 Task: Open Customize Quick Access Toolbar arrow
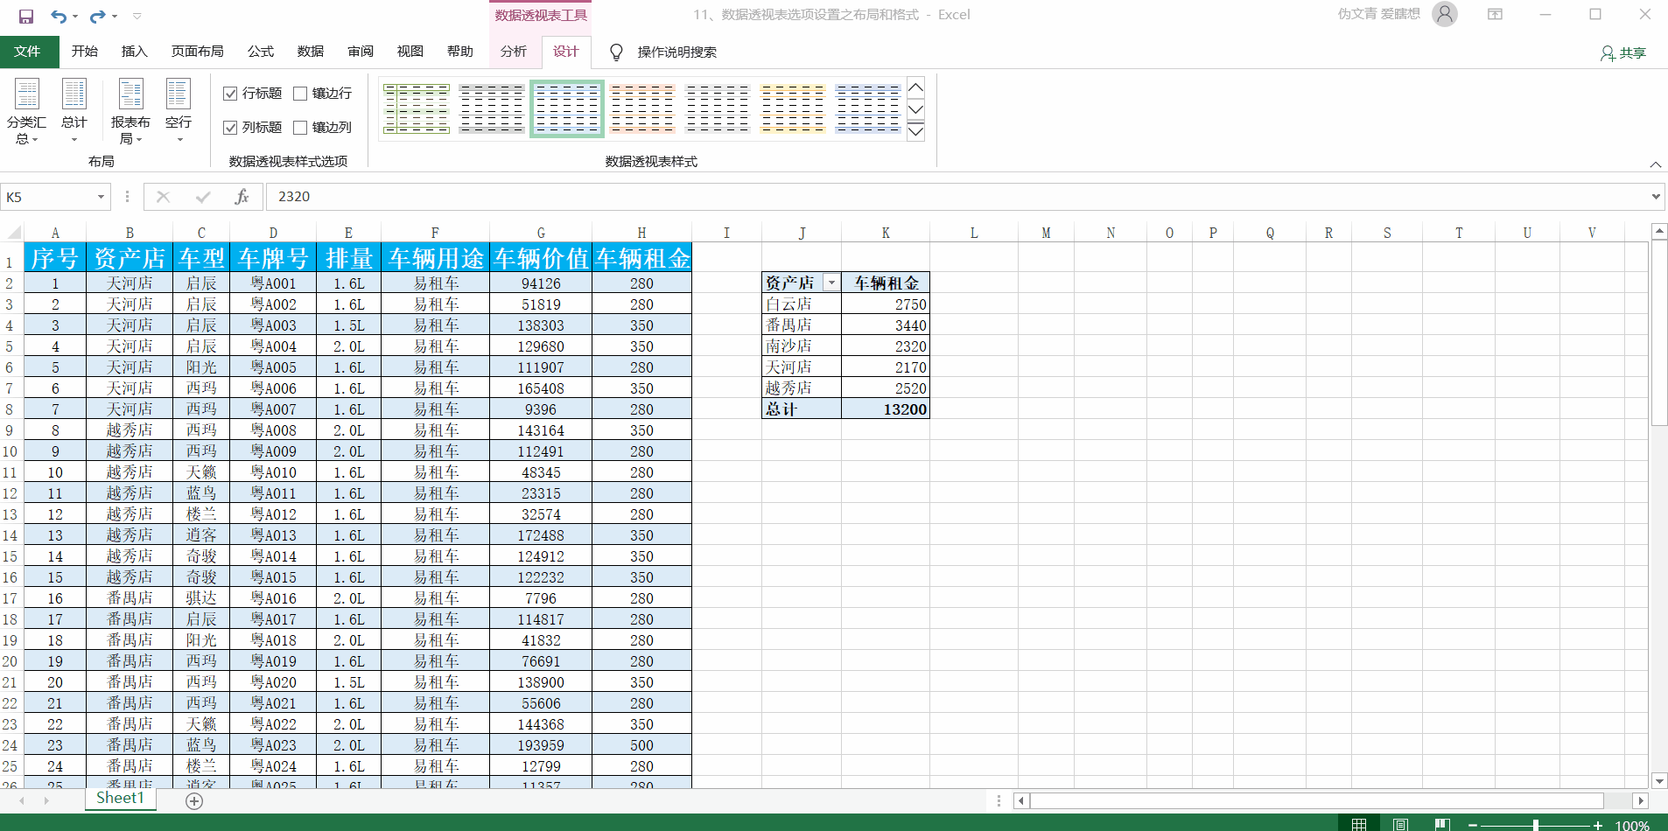pyautogui.click(x=137, y=16)
